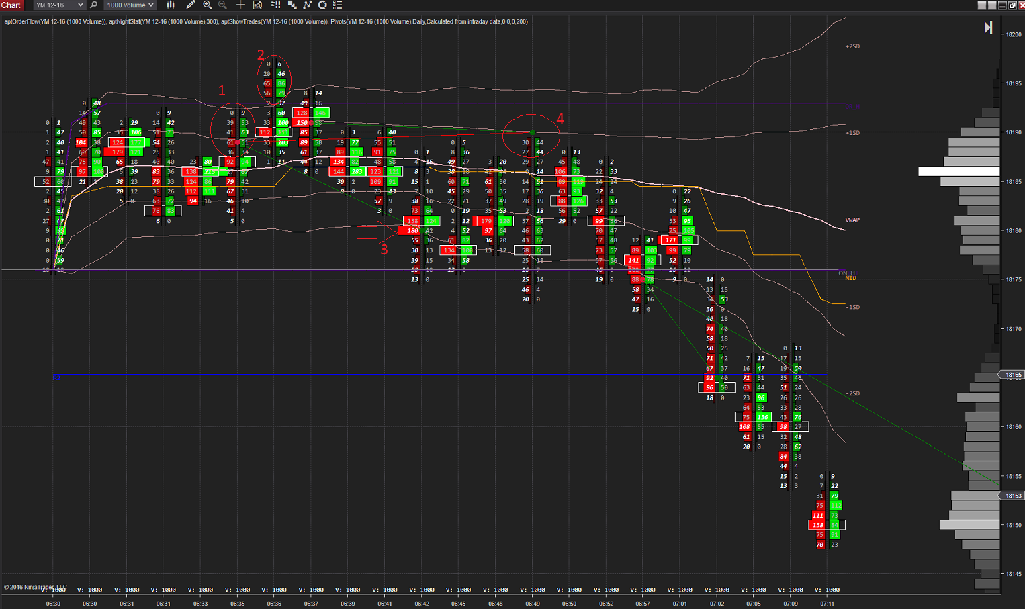
Task: Click the 18170 price axis label
Action: tap(1014, 329)
